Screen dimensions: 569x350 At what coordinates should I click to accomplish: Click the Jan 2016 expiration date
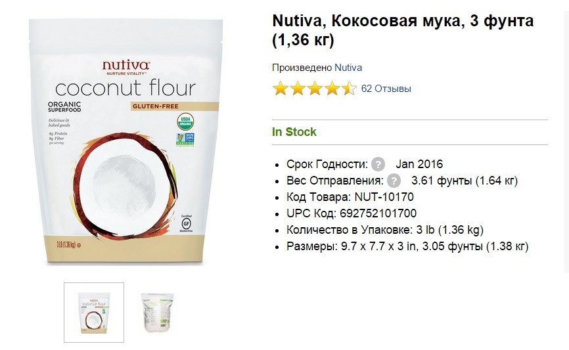[x=419, y=164]
